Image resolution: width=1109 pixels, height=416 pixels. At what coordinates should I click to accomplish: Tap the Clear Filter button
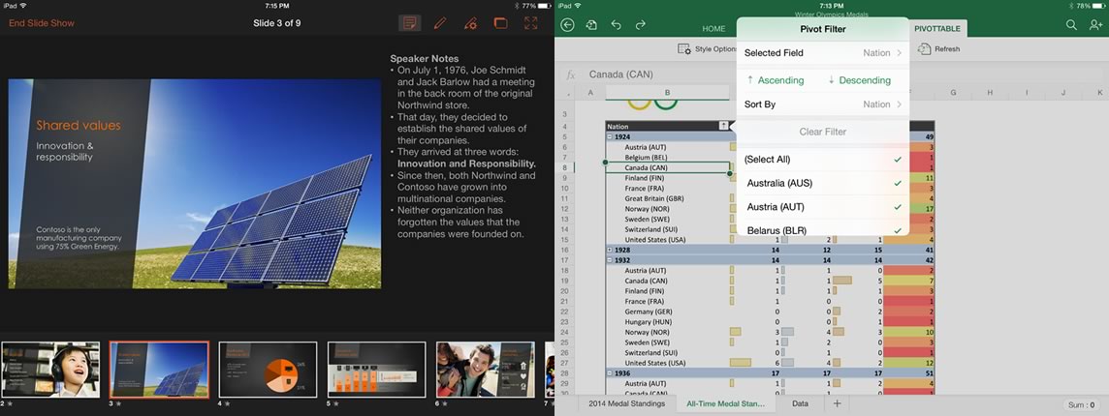click(823, 133)
